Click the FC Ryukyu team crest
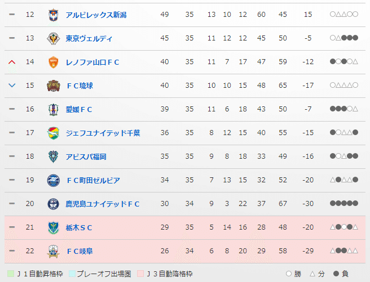This screenshot has height=282, width=370. [53, 86]
